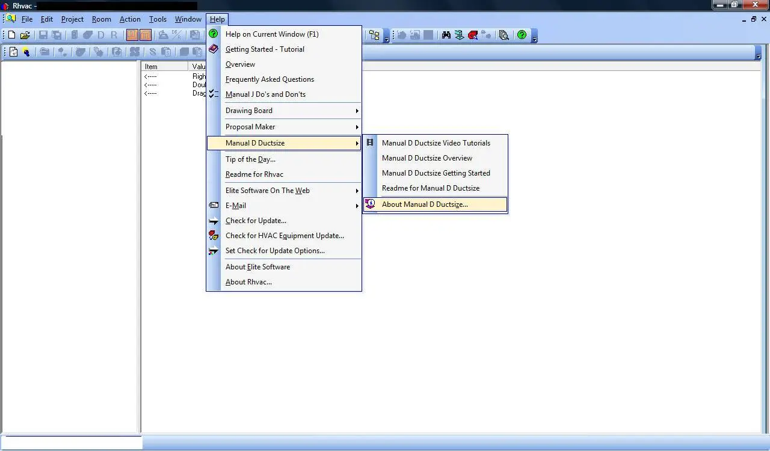
Task: Click the envelope icon beside E-Mail
Action: pos(214,205)
